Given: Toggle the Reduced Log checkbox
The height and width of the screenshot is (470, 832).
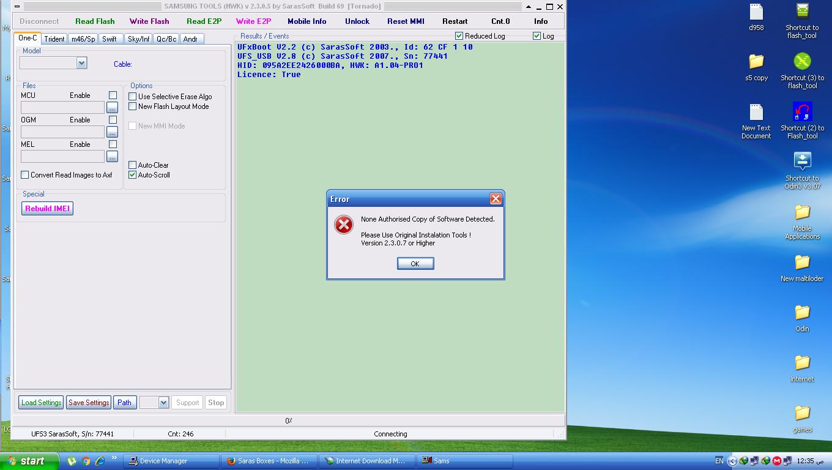Looking at the screenshot, I should pyautogui.click(x=459, y=36).
